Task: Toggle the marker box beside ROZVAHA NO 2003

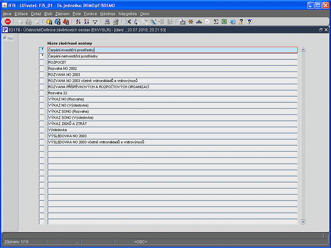Action: point(42,74)
